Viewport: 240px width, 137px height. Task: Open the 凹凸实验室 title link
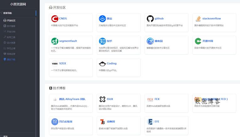point(66,121)
